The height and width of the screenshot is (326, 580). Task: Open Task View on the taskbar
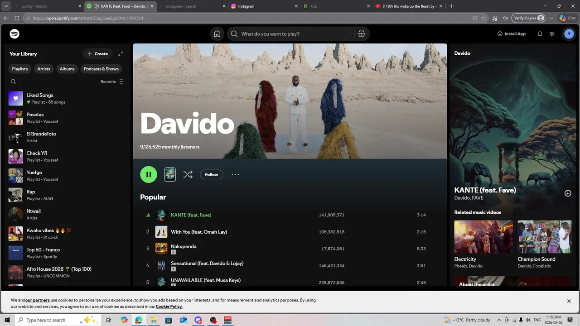(x=109, y=320)
